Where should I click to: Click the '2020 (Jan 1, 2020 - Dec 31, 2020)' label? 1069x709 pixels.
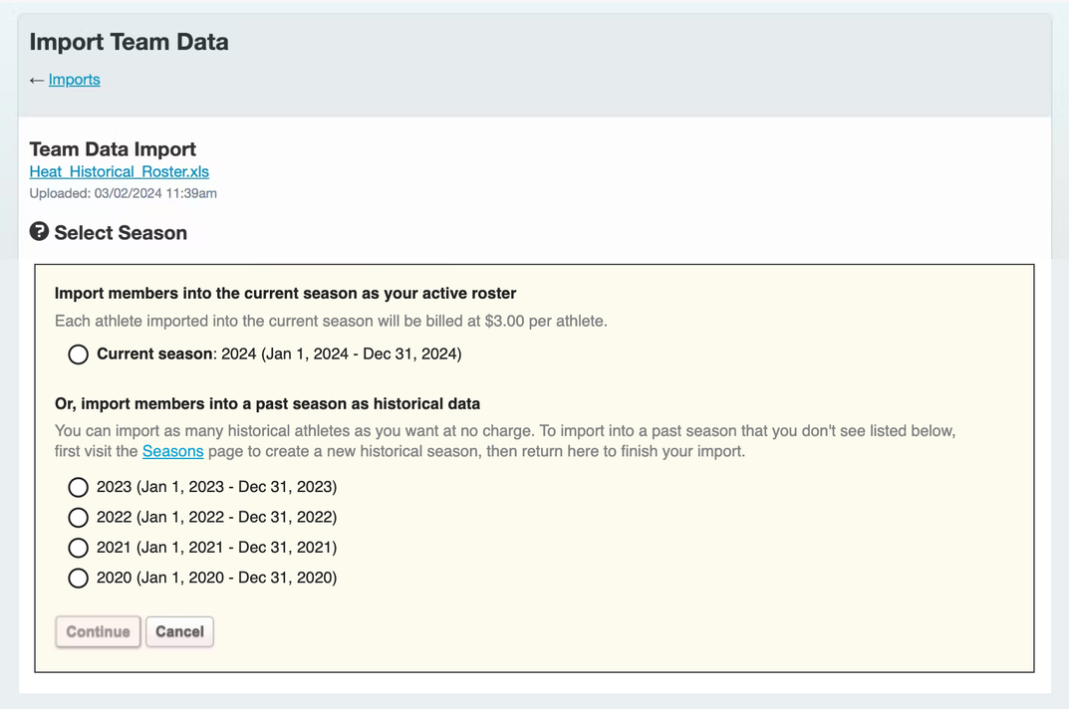[x=216, y=578]
